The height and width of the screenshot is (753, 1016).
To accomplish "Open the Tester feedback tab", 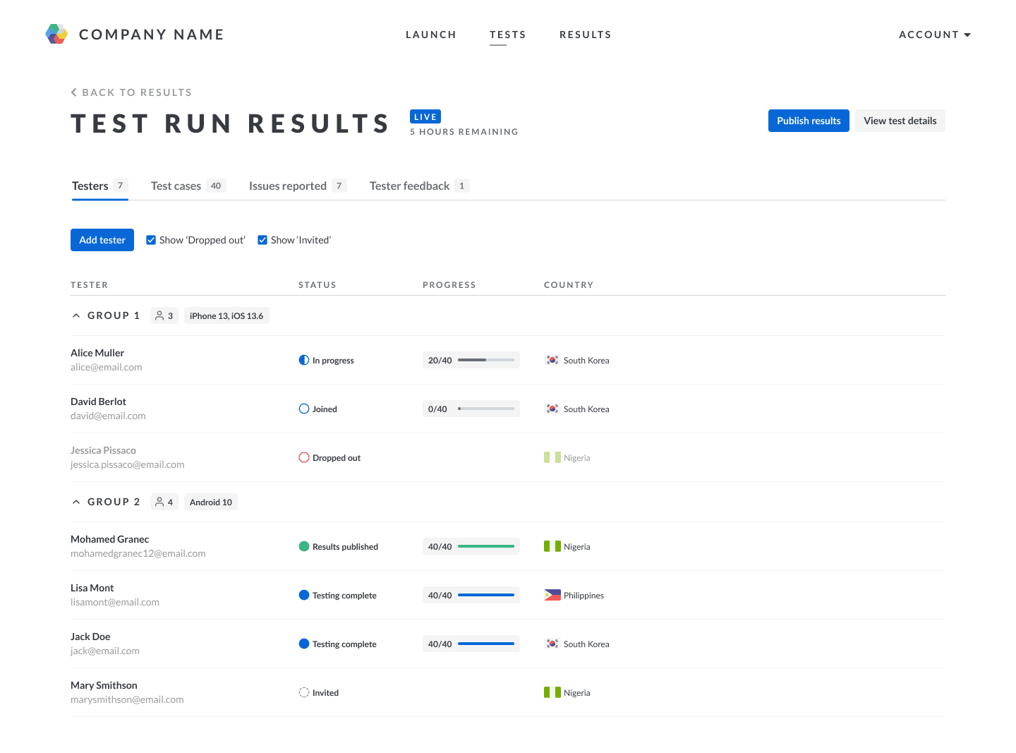I will [x=419, y=186].
